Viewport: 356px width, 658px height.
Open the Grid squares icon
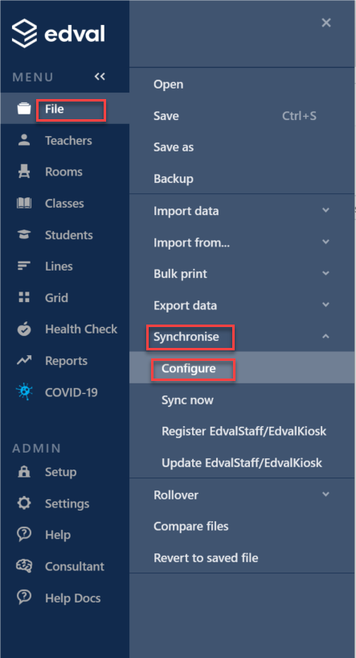[x=24, y=298]
